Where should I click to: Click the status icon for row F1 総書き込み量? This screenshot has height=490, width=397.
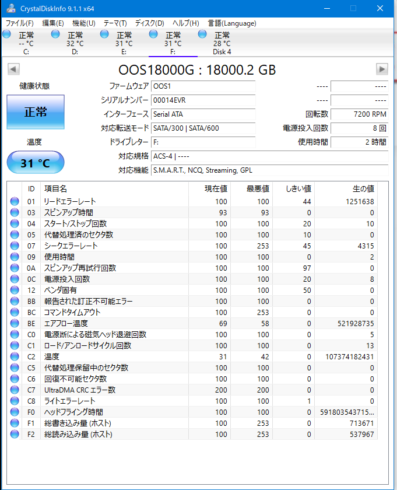pyautogui.click(x=15, y=423)
